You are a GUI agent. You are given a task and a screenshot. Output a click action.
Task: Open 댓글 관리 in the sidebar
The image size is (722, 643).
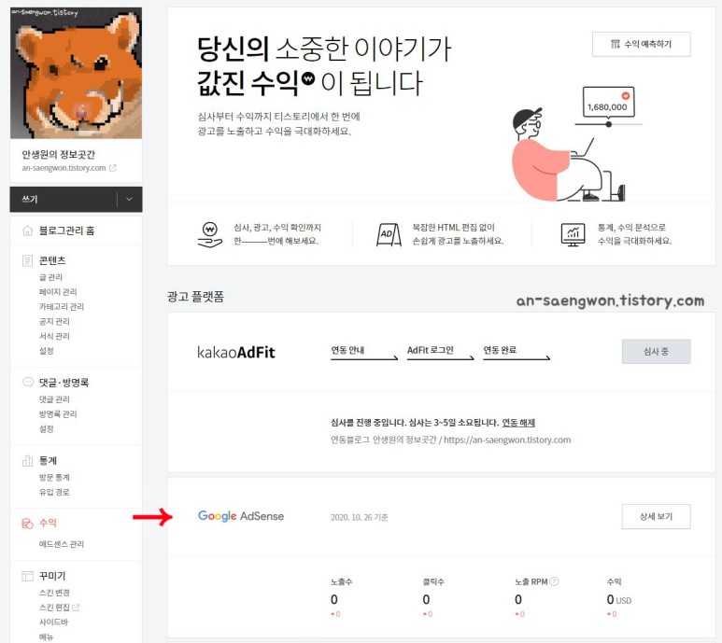point(54,398)
